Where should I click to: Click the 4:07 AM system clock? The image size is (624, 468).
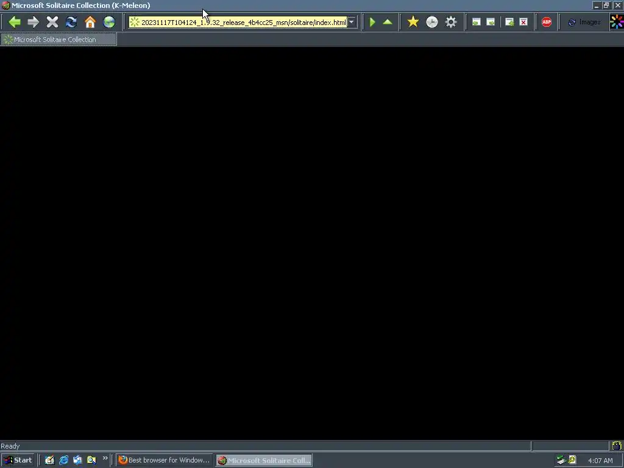click(600, 461)
